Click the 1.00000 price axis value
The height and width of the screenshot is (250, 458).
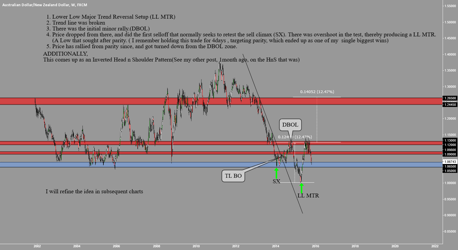point(450,183)
